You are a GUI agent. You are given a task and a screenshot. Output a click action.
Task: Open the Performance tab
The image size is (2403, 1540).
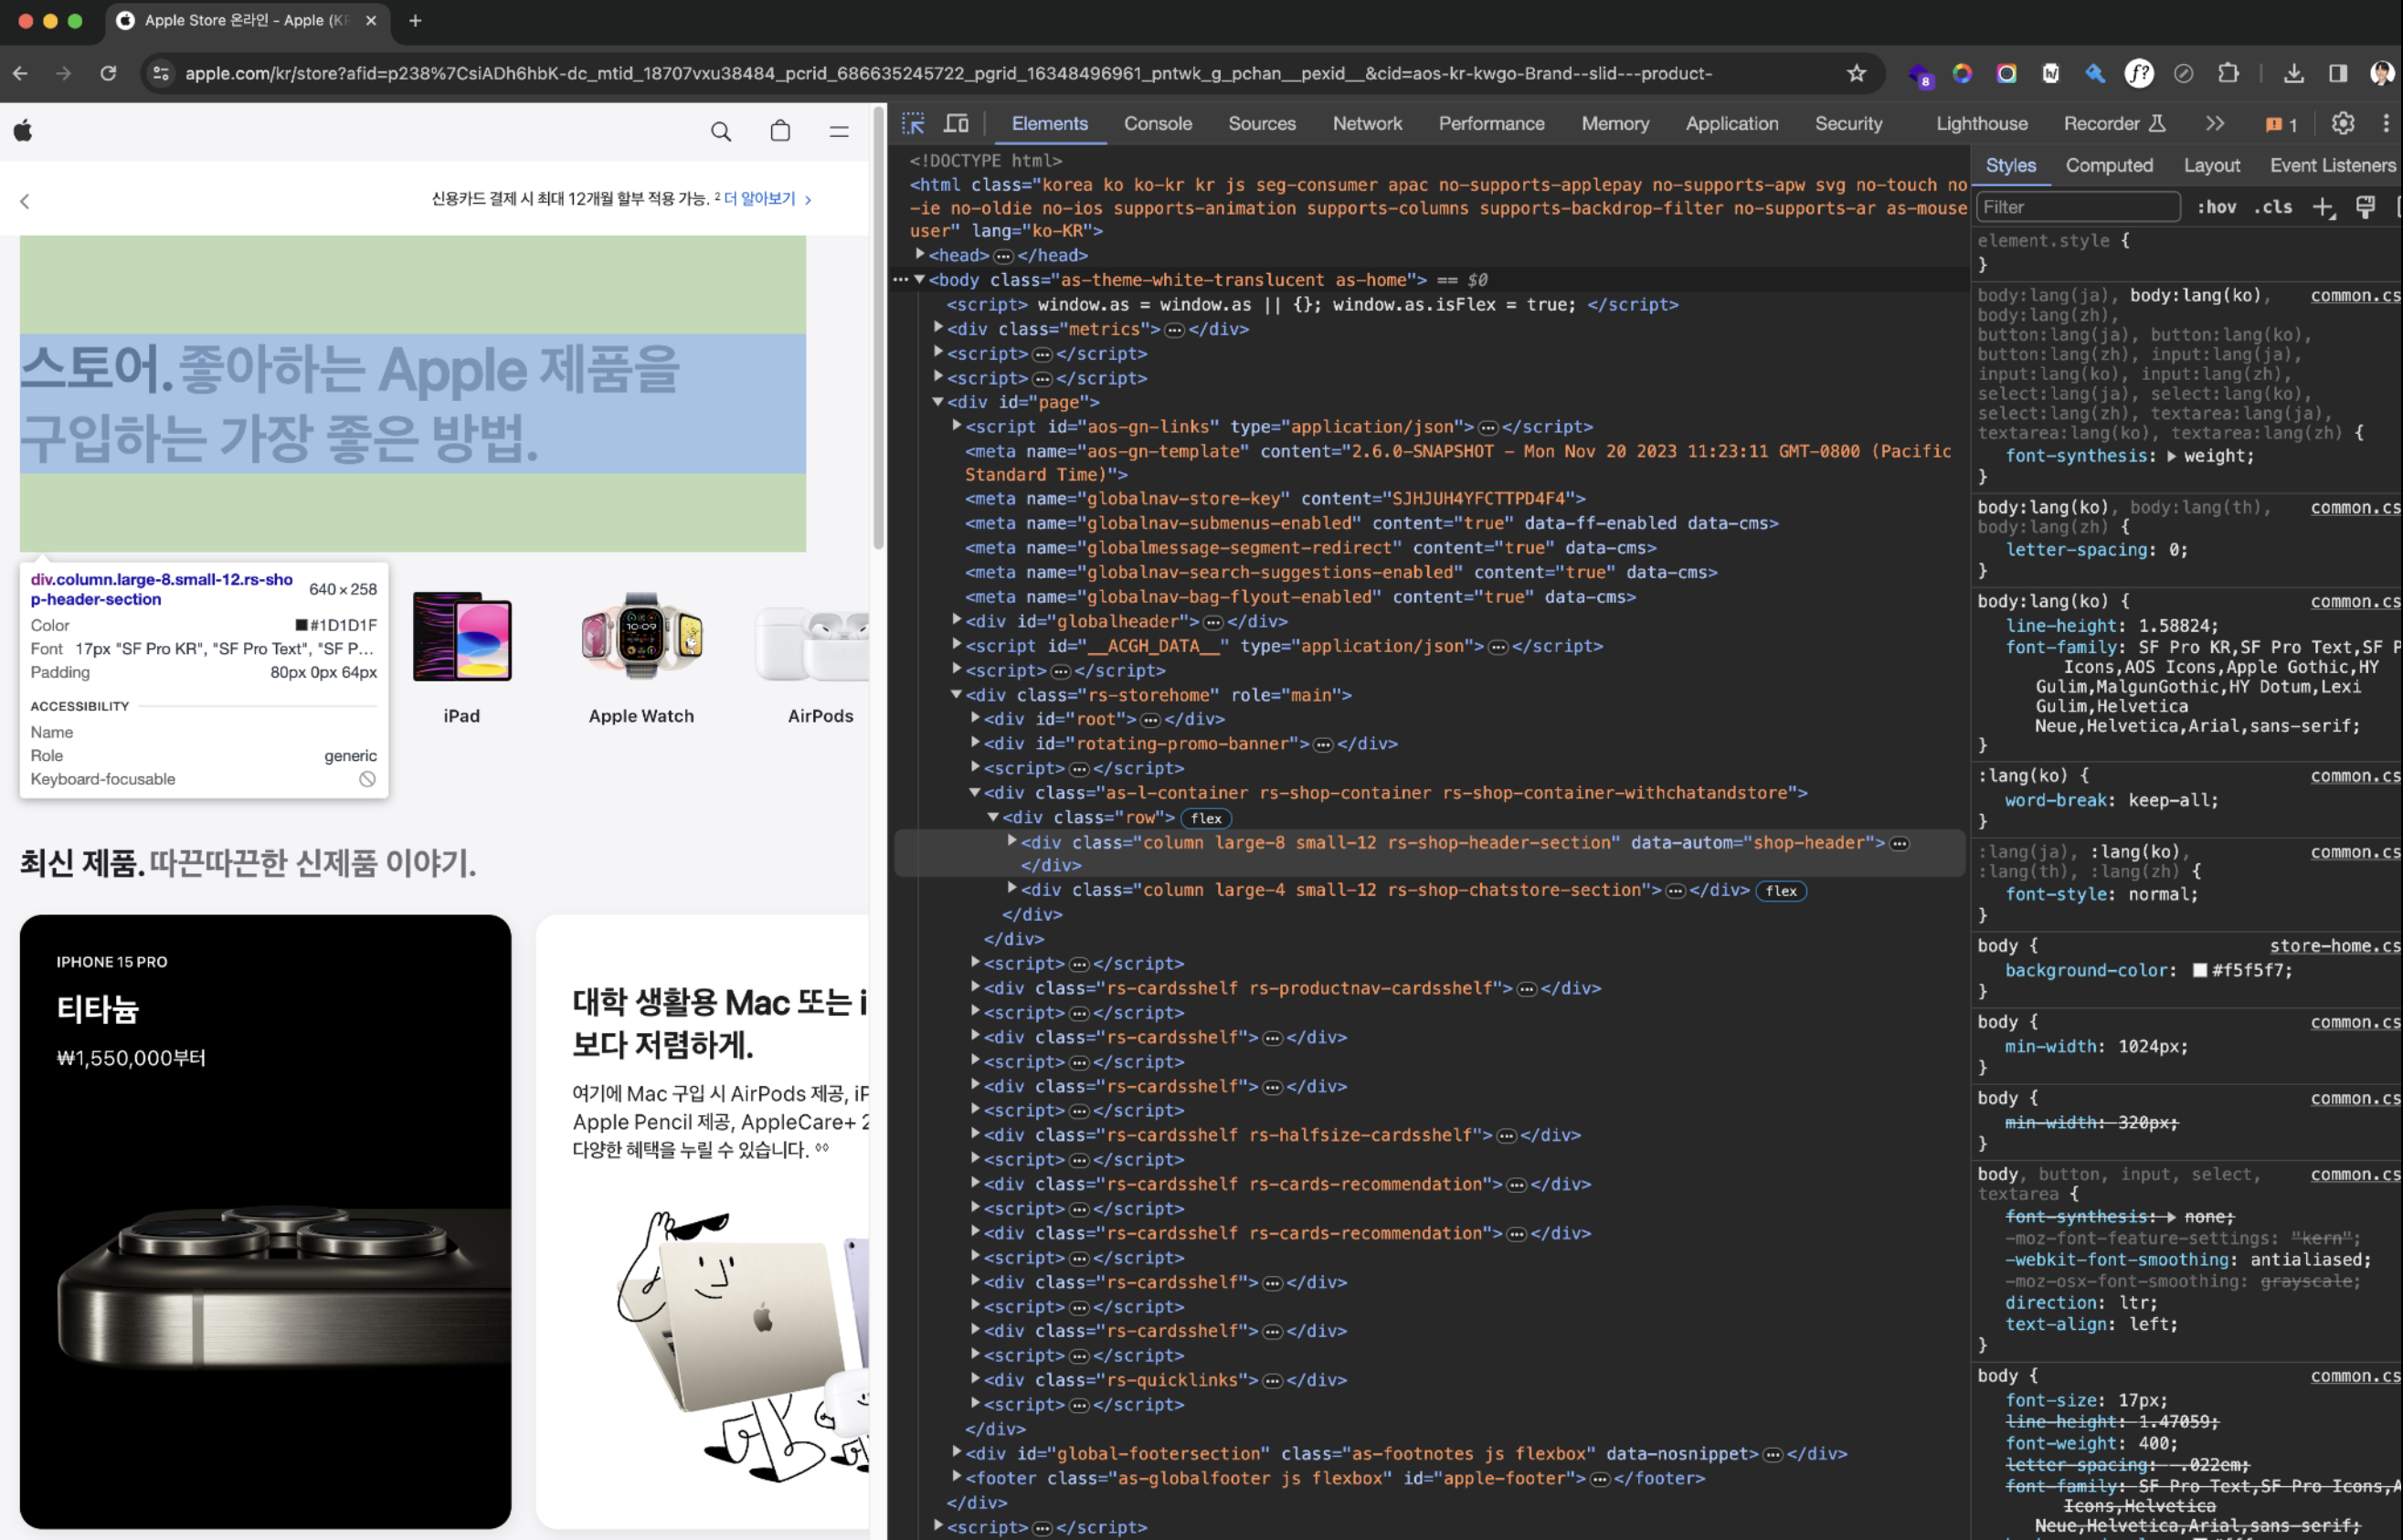pyautogui.click(x=1491, y=123)
